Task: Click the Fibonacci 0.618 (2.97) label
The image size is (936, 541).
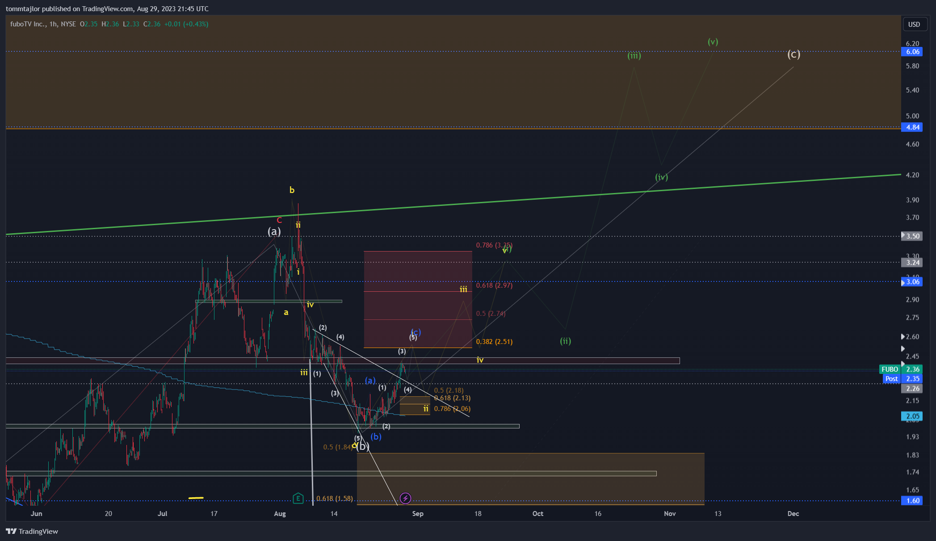Action: pos(494,285)
